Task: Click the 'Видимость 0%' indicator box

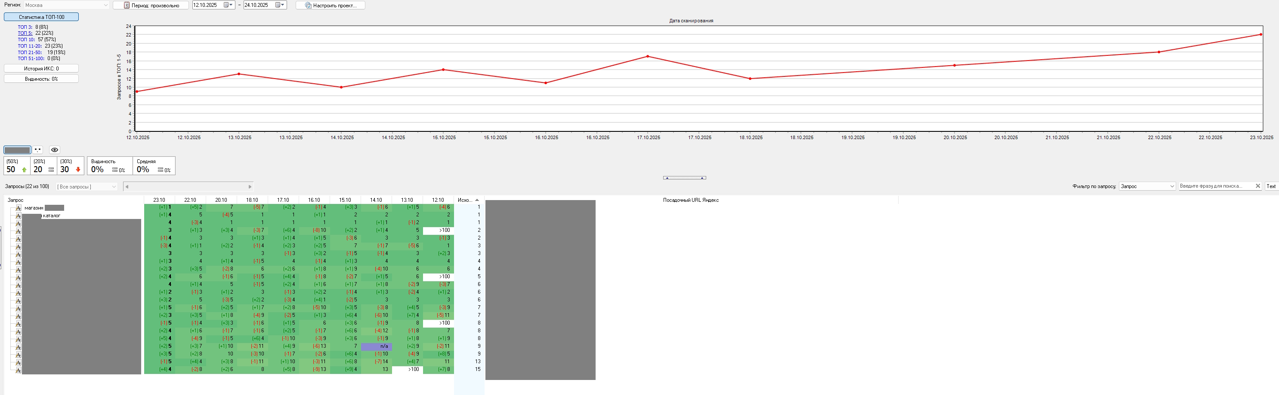Action: point(110,166)
